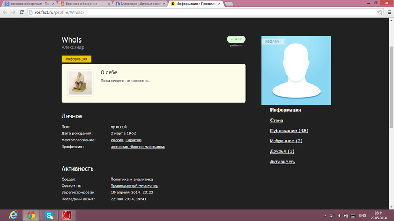Click the address bar with rosfact.ru URL

pos(205,12)
